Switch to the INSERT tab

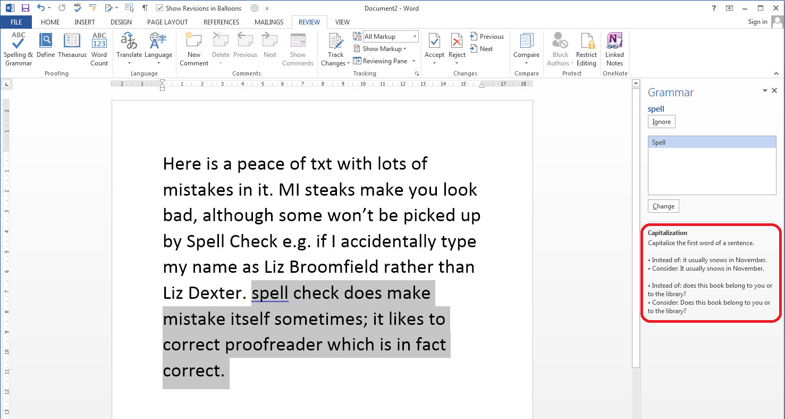[x=85, y=22]
